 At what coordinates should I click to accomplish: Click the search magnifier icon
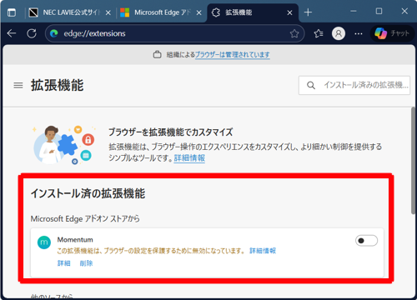tap(311, 85)
